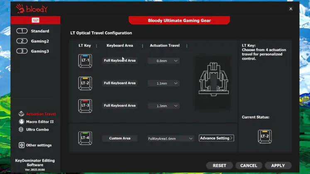The image size is (310, 174).
Task: Click the Actuation Travel switch icon
Action: click(x=21, y=114)
